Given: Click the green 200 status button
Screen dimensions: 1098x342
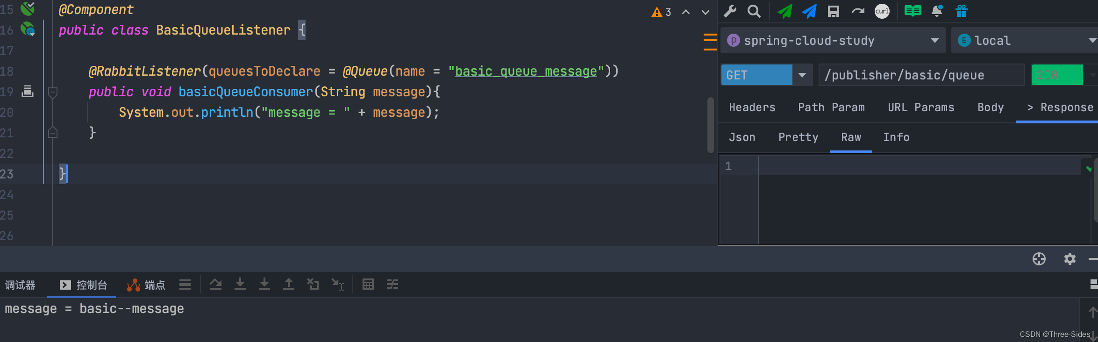Looking at the screenshot, I should pyautogui.click(x=1057, y=75).
